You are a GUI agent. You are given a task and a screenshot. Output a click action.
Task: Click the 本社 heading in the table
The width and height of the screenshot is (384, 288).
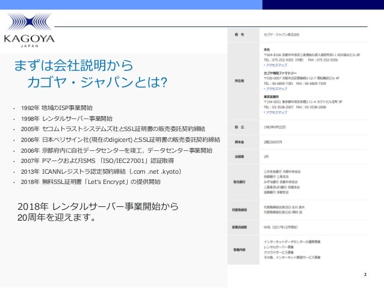tap(267, 50)
